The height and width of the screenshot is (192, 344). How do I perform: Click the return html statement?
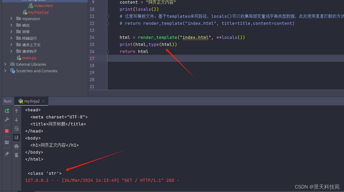coord(134,51)
